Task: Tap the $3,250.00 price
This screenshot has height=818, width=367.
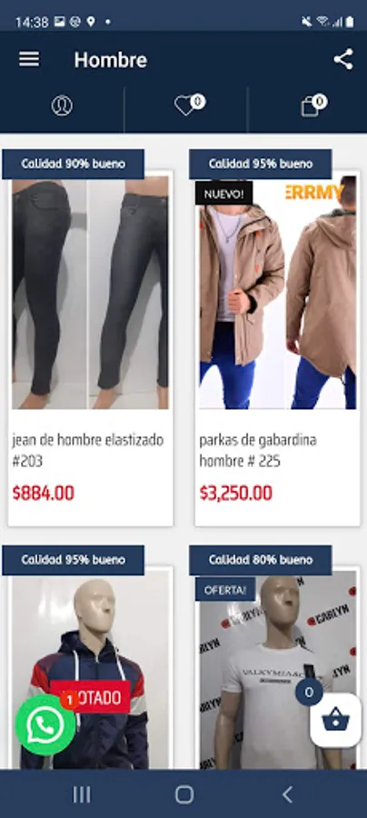Action: pos(235,493)
